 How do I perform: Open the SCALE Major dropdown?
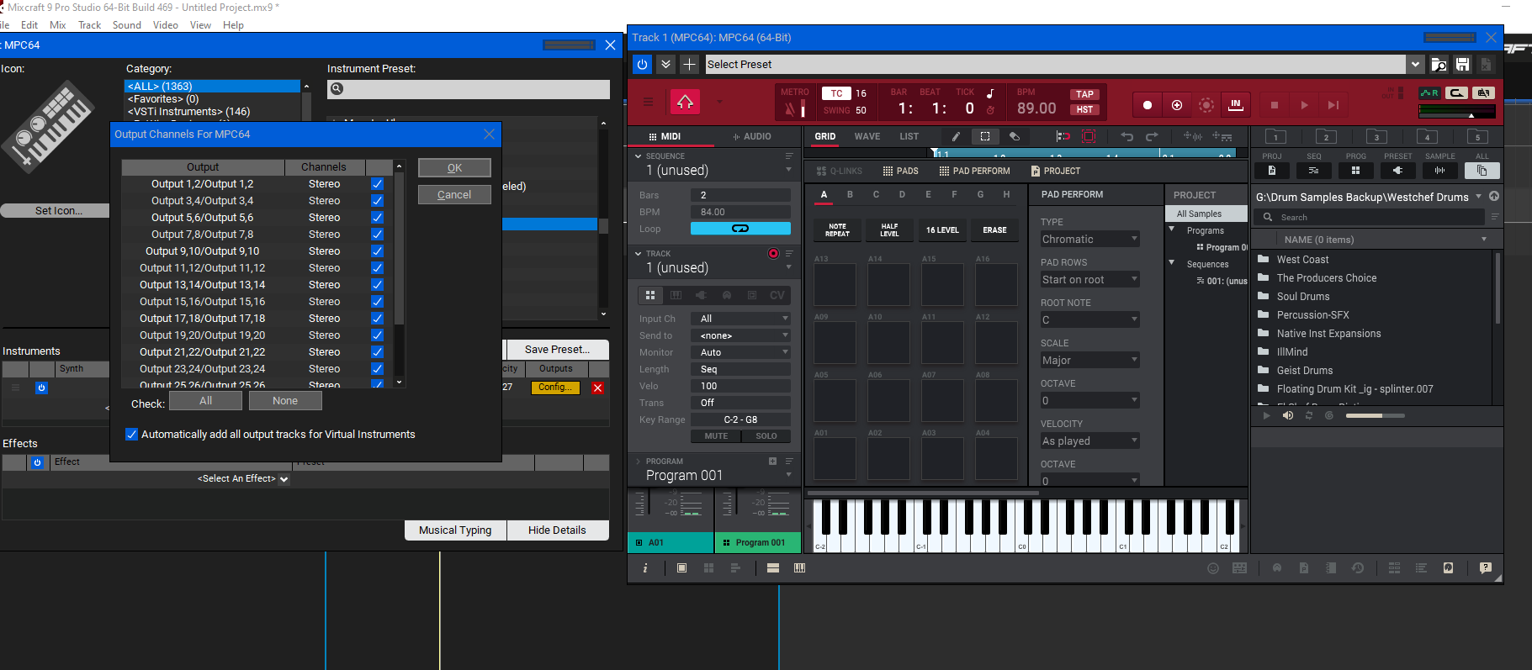pos(1089,361)
